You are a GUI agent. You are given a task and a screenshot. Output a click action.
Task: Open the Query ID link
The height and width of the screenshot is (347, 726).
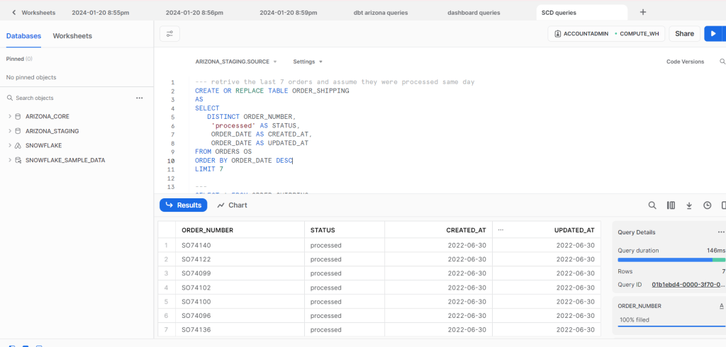pyautogui.click(x=688, y=285)
